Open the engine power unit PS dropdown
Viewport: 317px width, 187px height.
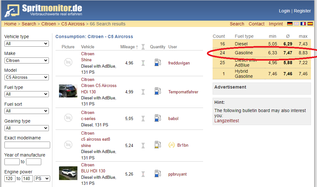point(42,178)
